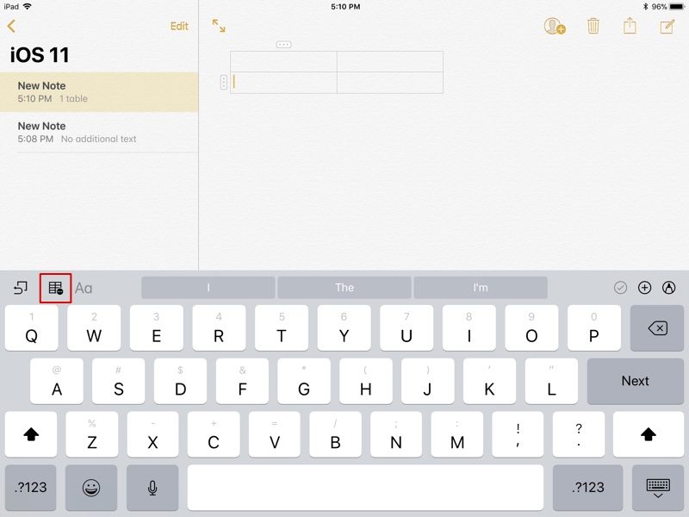The height and width of the screenshot is (517, 689).
Task: Toggle the right Shift key
Action: point(648,434)
